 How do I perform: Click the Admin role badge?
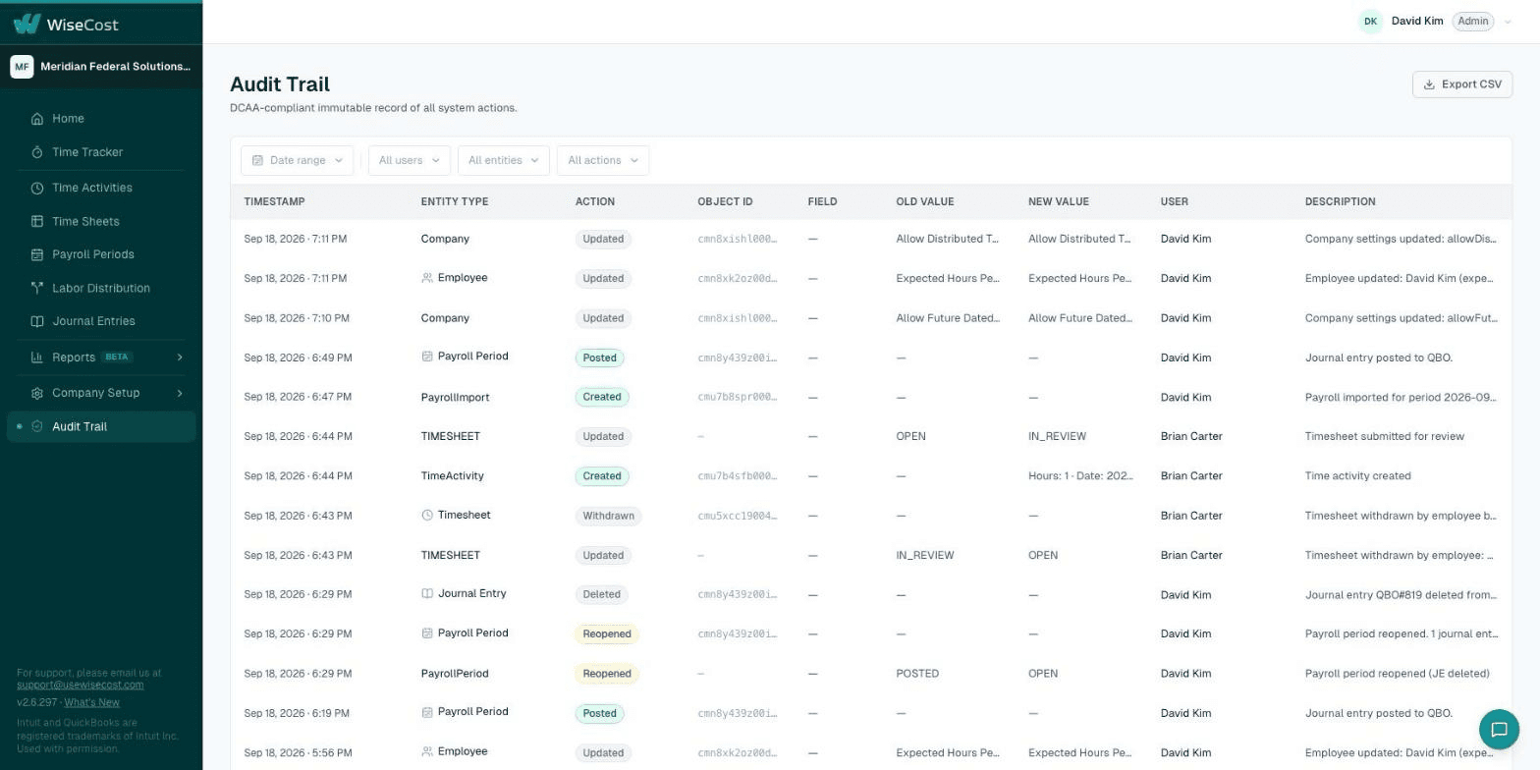1472,22
